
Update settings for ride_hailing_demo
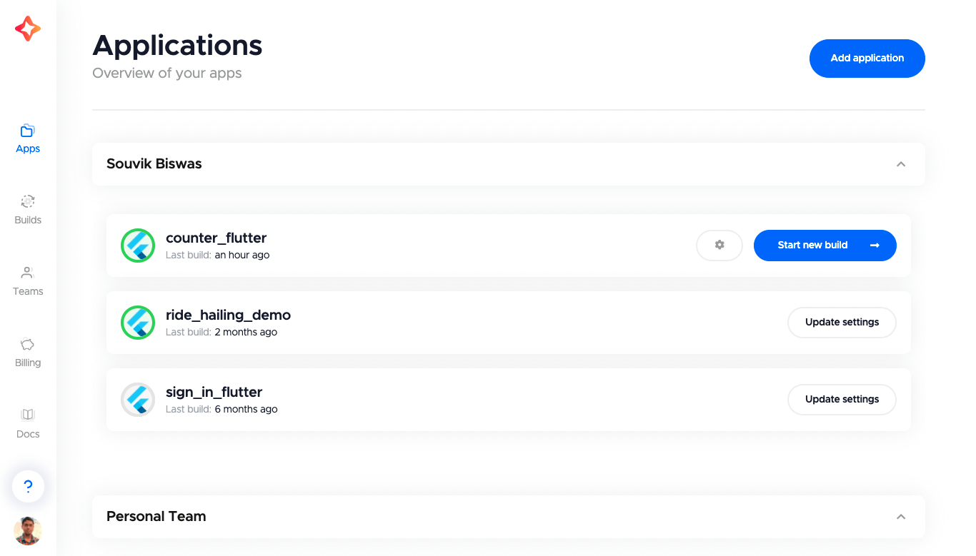(x=842, y=323)
